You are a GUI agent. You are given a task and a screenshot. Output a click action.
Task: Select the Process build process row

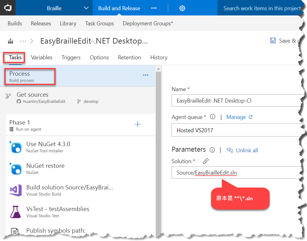(78, 76)
